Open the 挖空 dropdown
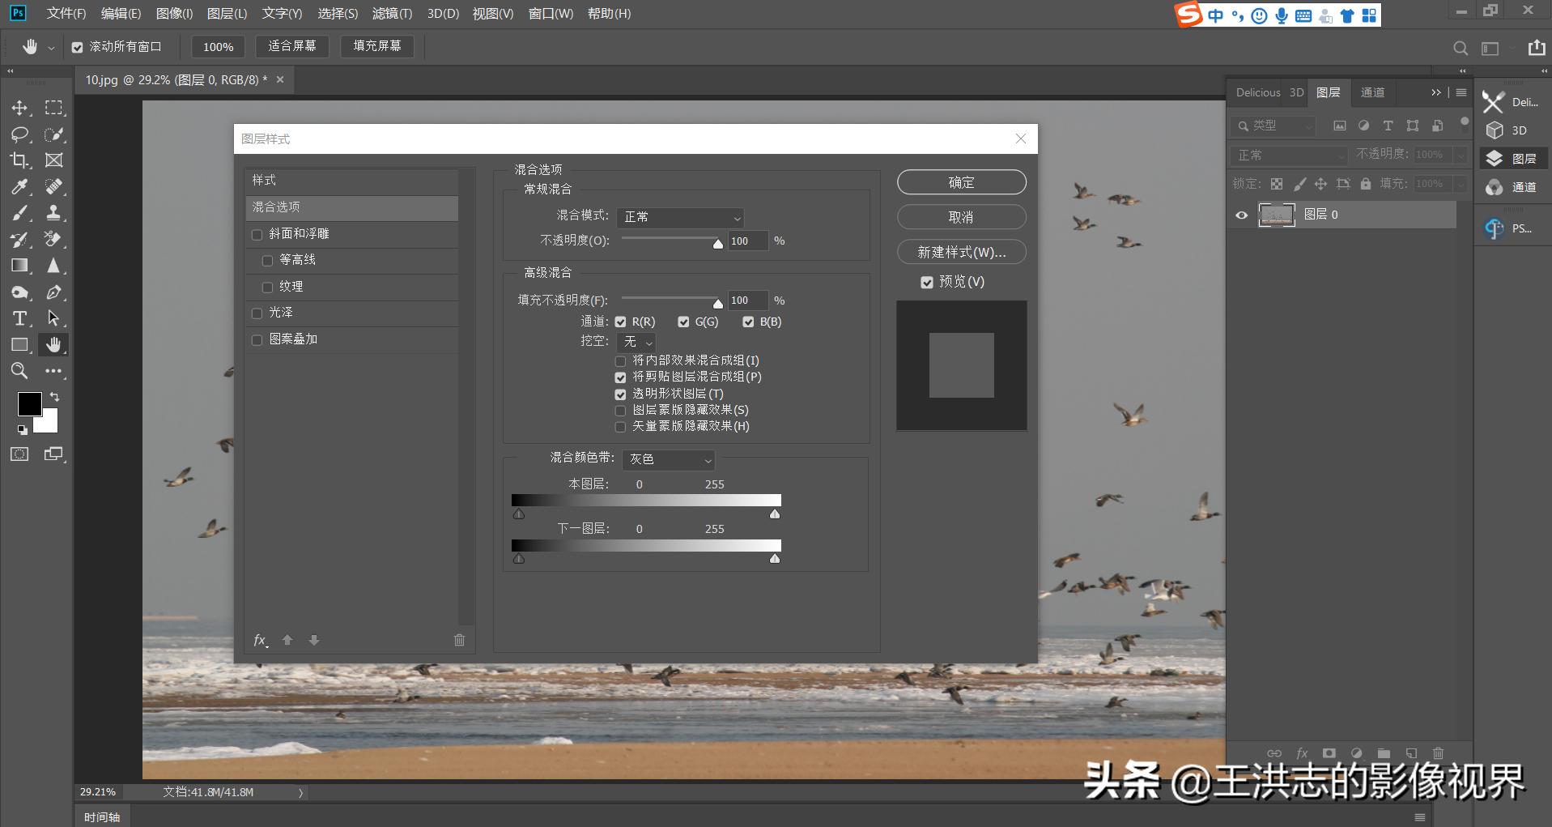 point(636,342)
